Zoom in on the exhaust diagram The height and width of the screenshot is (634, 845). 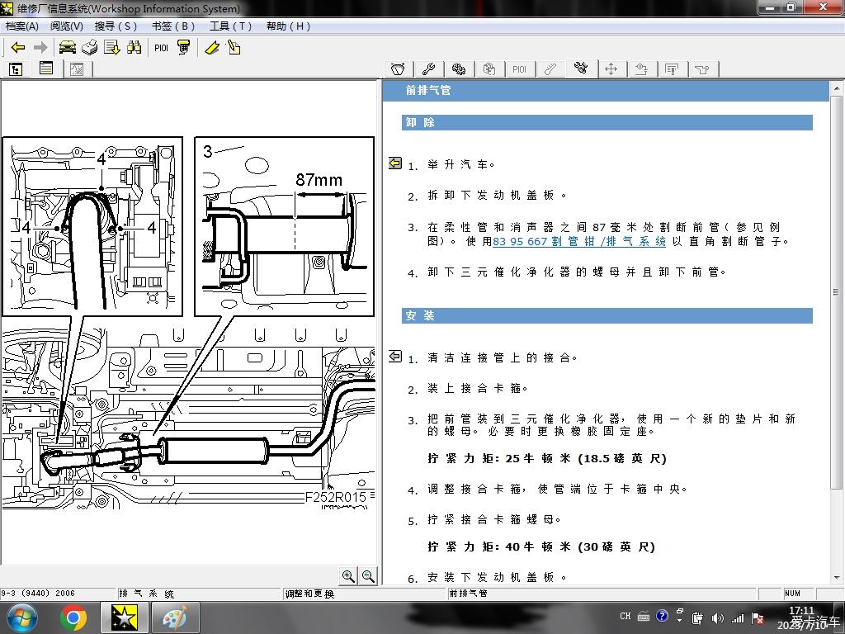click(x=348, y=575)
